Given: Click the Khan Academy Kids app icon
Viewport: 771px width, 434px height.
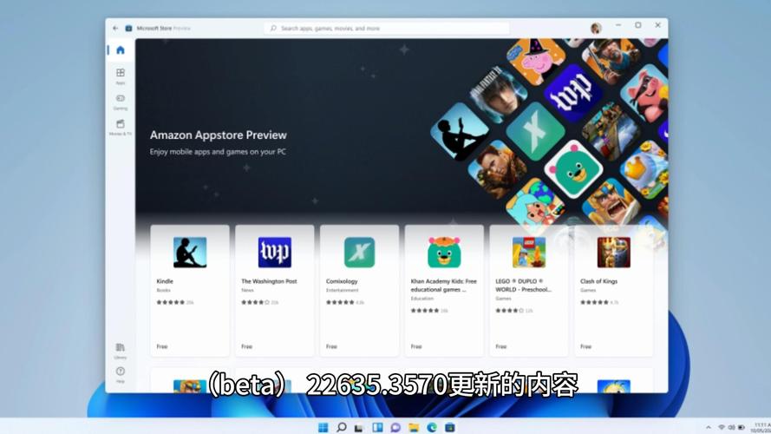Looking at the screenshot, I should [444, 252].
